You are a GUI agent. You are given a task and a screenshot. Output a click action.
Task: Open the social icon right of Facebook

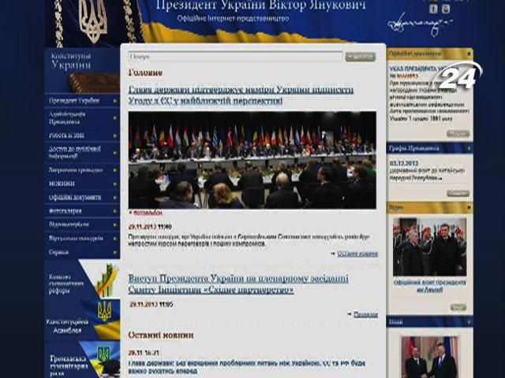click(446, 9)
